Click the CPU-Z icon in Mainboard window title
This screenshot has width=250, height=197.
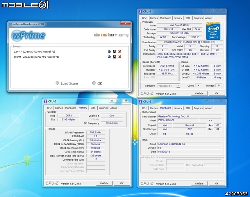(x=140, y=101)
